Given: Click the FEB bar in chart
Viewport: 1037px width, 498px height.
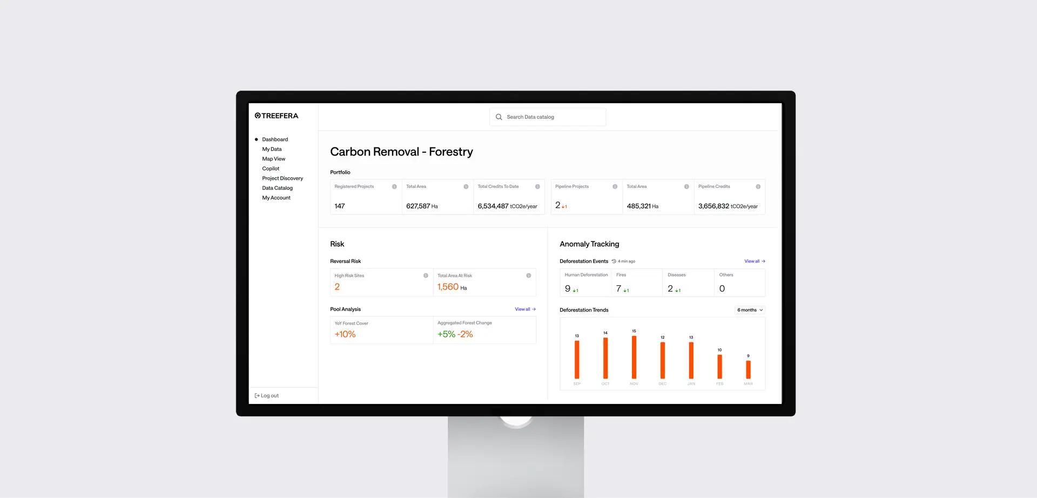Looking at the screenshot, I should 719,367.
